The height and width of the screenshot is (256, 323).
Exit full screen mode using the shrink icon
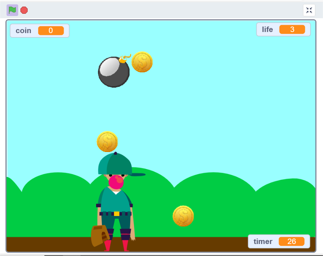click(309, 10)
